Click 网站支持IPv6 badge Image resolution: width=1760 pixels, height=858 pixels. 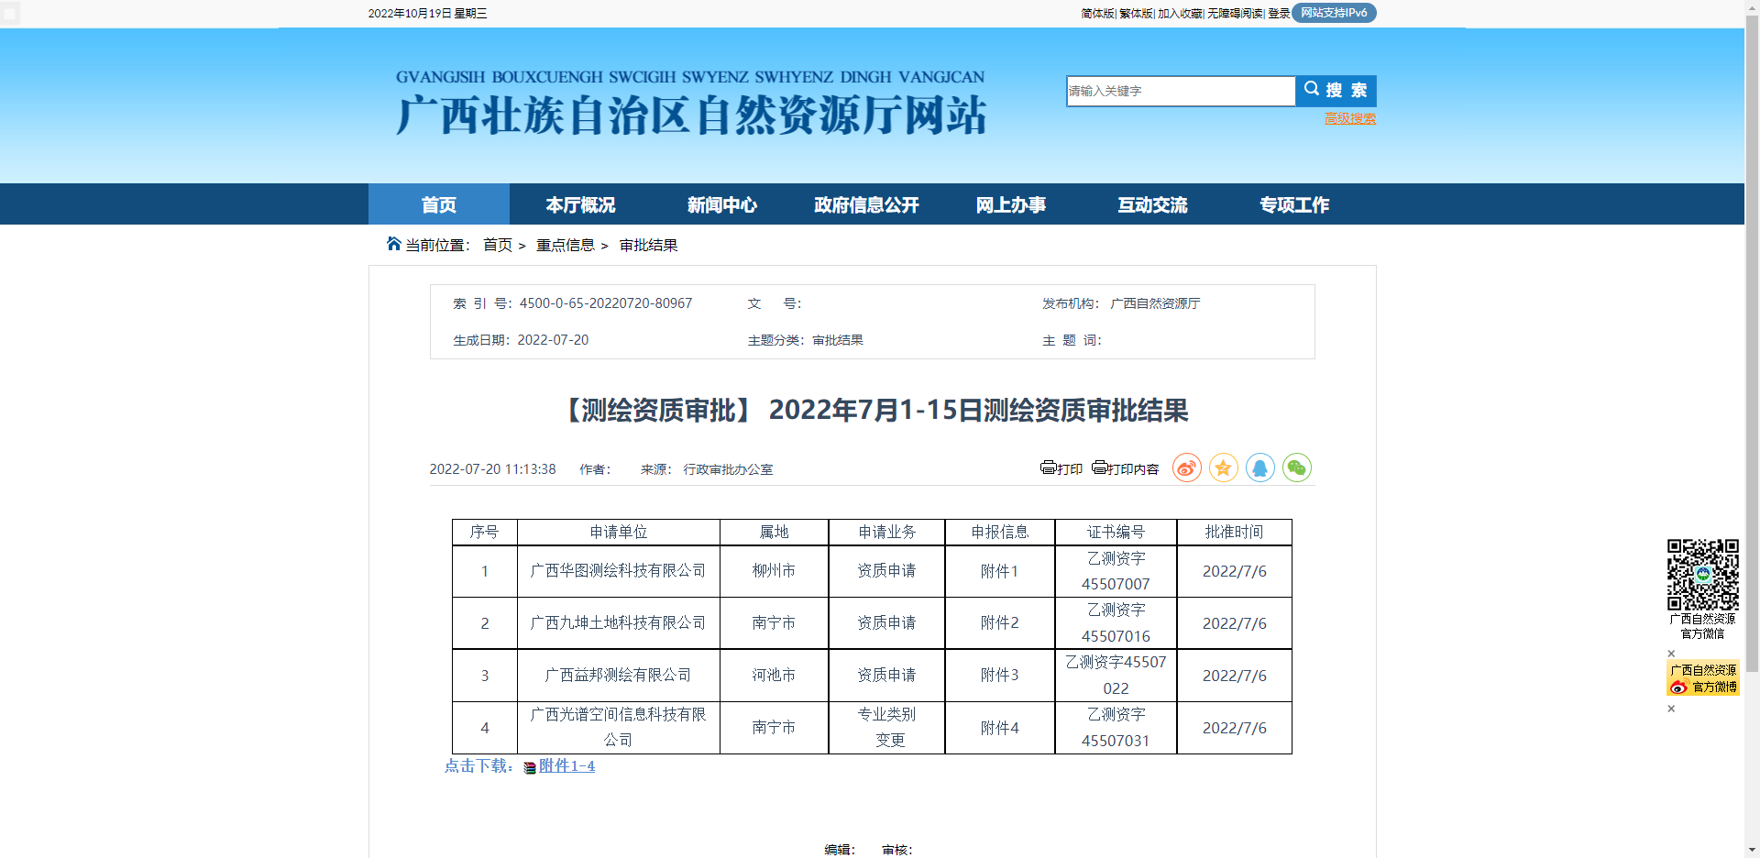click(1334, 13)
